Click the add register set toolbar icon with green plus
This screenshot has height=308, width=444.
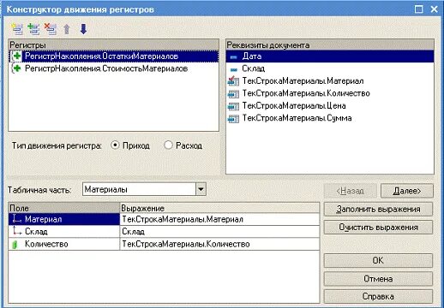(x=33, y=29)
